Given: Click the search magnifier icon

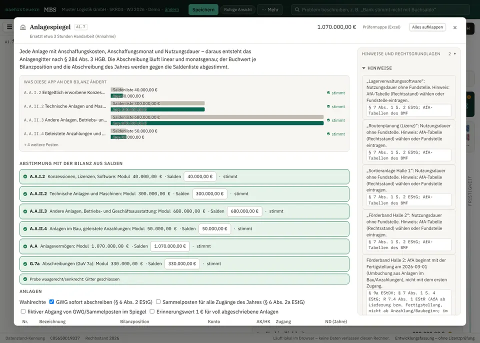Looking at the screenshot, I should coord(297,9).
